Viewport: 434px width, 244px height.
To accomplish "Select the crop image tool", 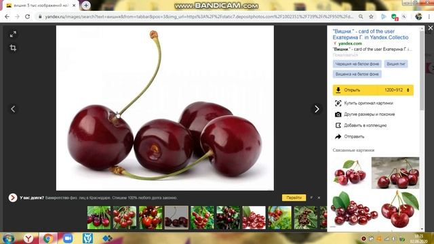I will coord(13,48).
